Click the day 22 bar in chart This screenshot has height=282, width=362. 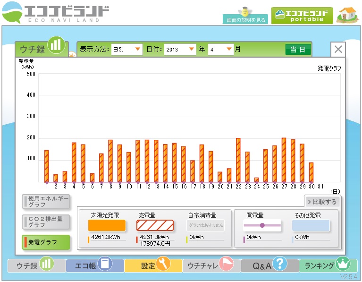[238, 160]
